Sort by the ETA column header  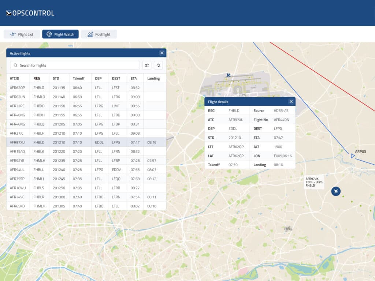[134, 78]
